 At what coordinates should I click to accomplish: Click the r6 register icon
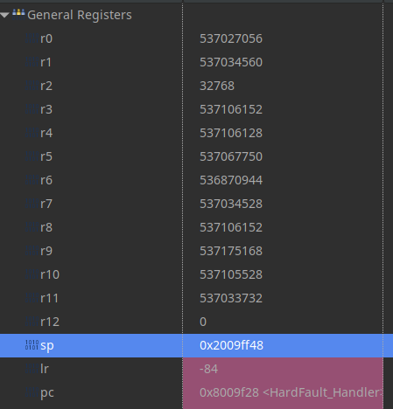(x=32, y=180)
